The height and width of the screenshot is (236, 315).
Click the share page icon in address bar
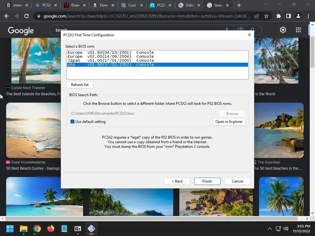[257, 16]
